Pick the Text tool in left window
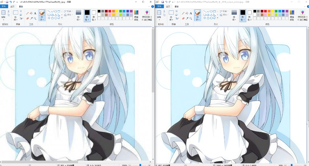This screenshot has width=309, height=166. tap(35, 13)
